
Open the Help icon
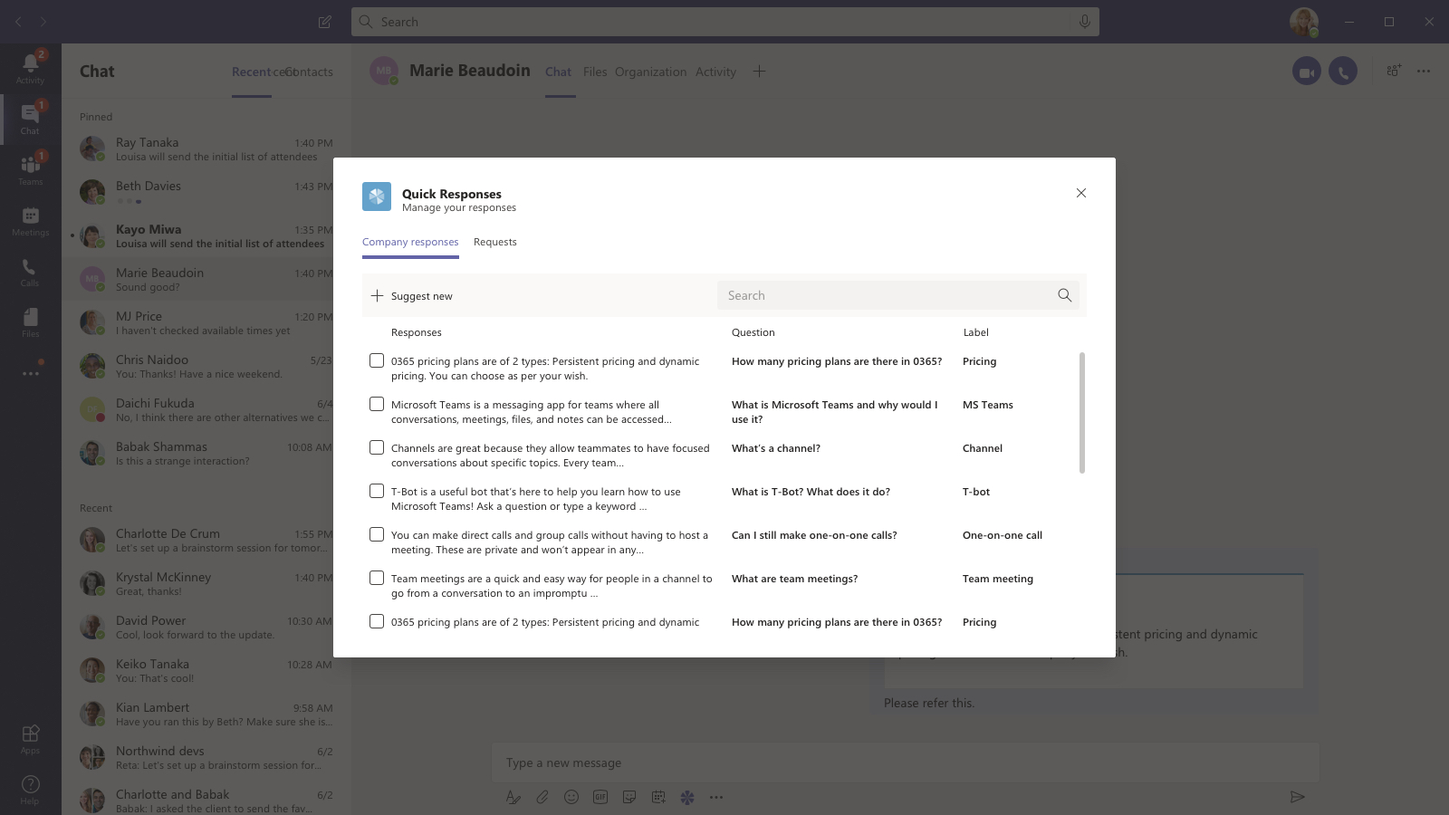(30, 789)
